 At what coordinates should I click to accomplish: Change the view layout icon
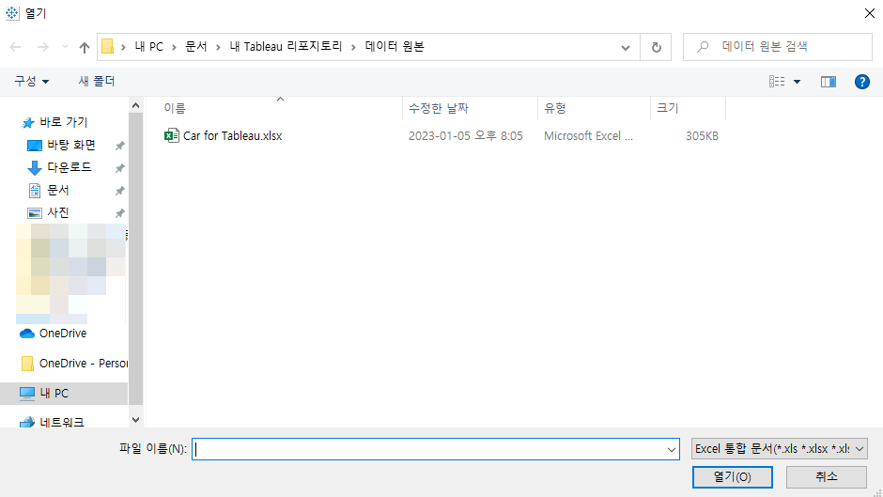777,82
